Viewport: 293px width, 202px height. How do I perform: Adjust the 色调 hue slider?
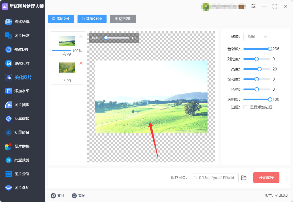[257, 89]
